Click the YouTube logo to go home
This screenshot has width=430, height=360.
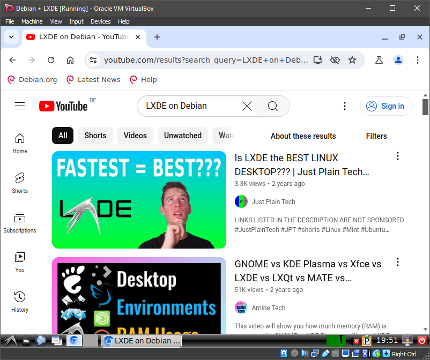tap(63, 106)
